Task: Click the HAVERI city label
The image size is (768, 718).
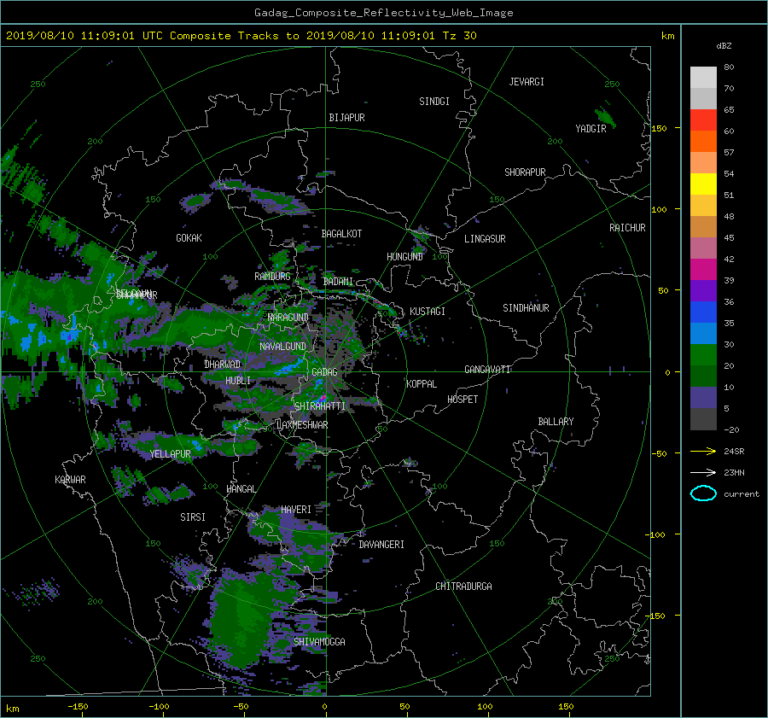Action: click(x=296, y=511)
